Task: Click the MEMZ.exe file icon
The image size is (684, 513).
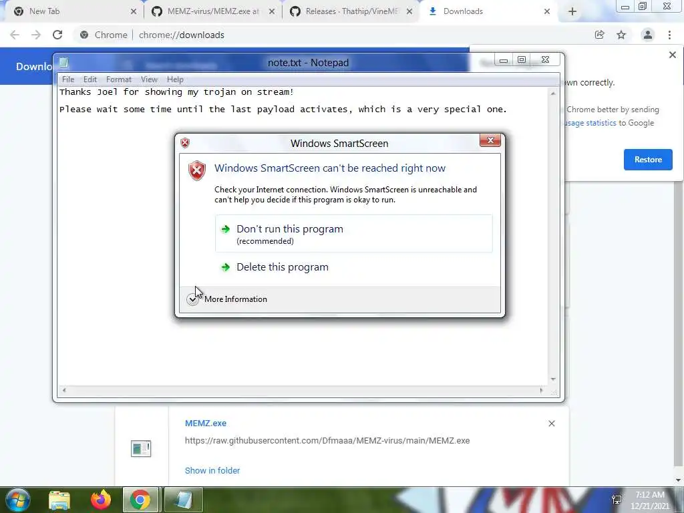Action: (141, 448)
